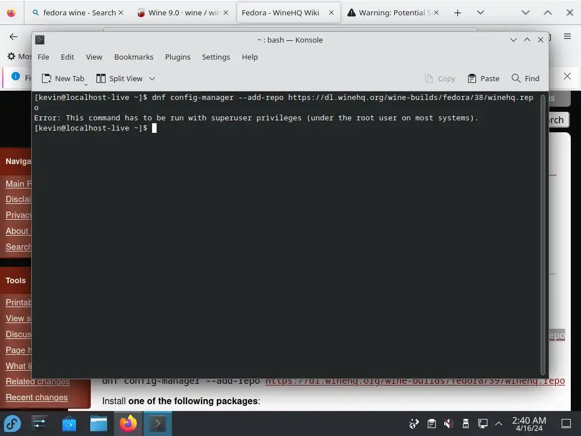The width and height of the screenshot is (581, 436).
Task: Close the 'Fedora - WineHQ Wiki' tab
Action: (331, 12)
